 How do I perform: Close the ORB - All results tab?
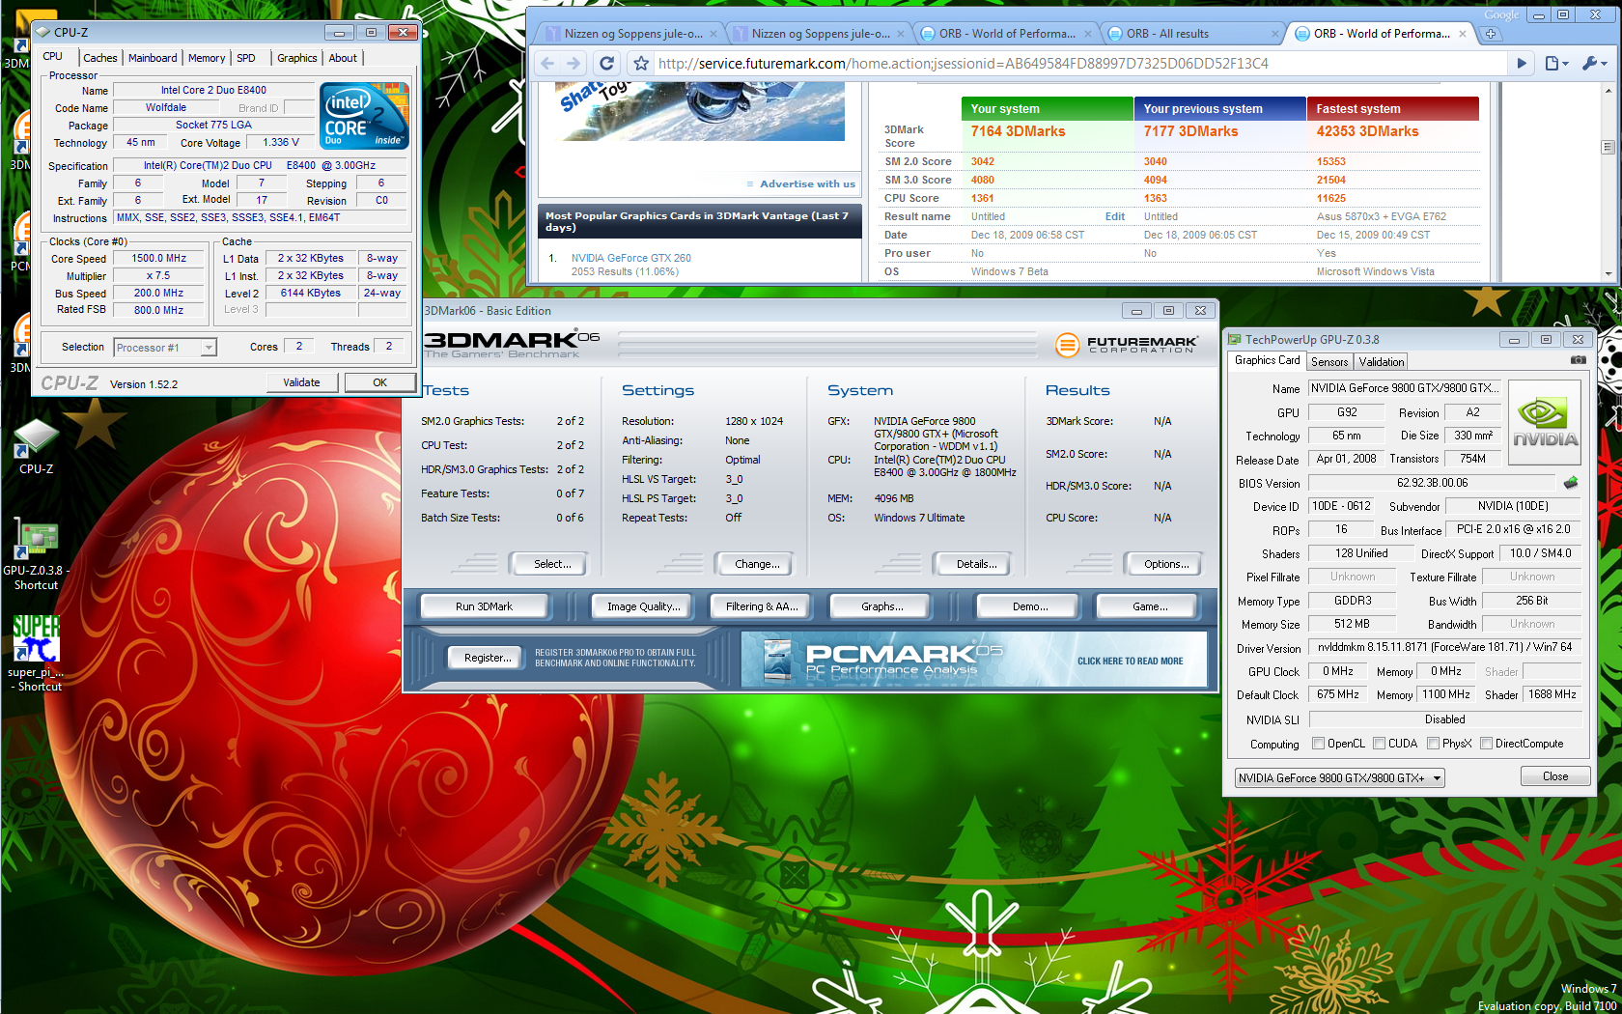tap(1275, 34)
